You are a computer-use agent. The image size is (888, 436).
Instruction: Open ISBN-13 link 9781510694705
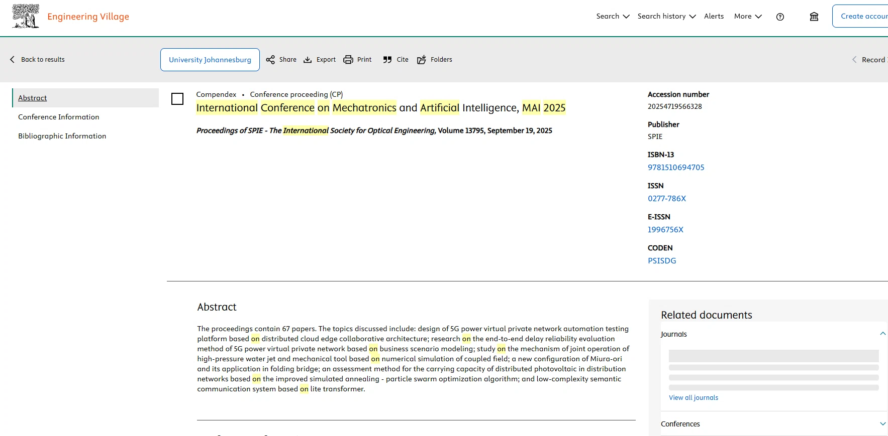point(676,168)
